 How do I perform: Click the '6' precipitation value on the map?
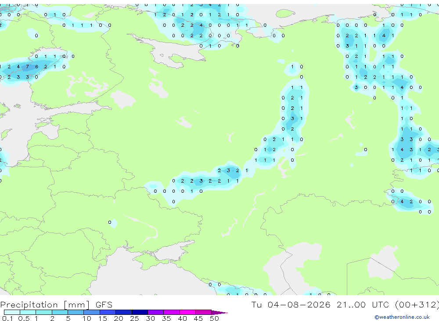(x=36, y=67)
